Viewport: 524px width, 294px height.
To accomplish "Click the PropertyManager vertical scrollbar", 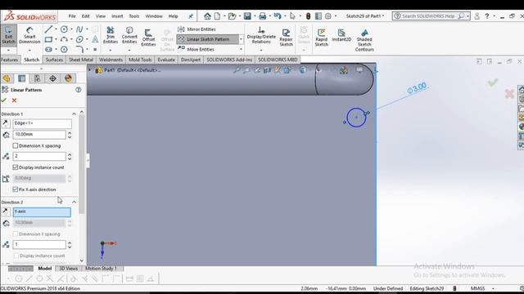I will (x=82, y=163).
